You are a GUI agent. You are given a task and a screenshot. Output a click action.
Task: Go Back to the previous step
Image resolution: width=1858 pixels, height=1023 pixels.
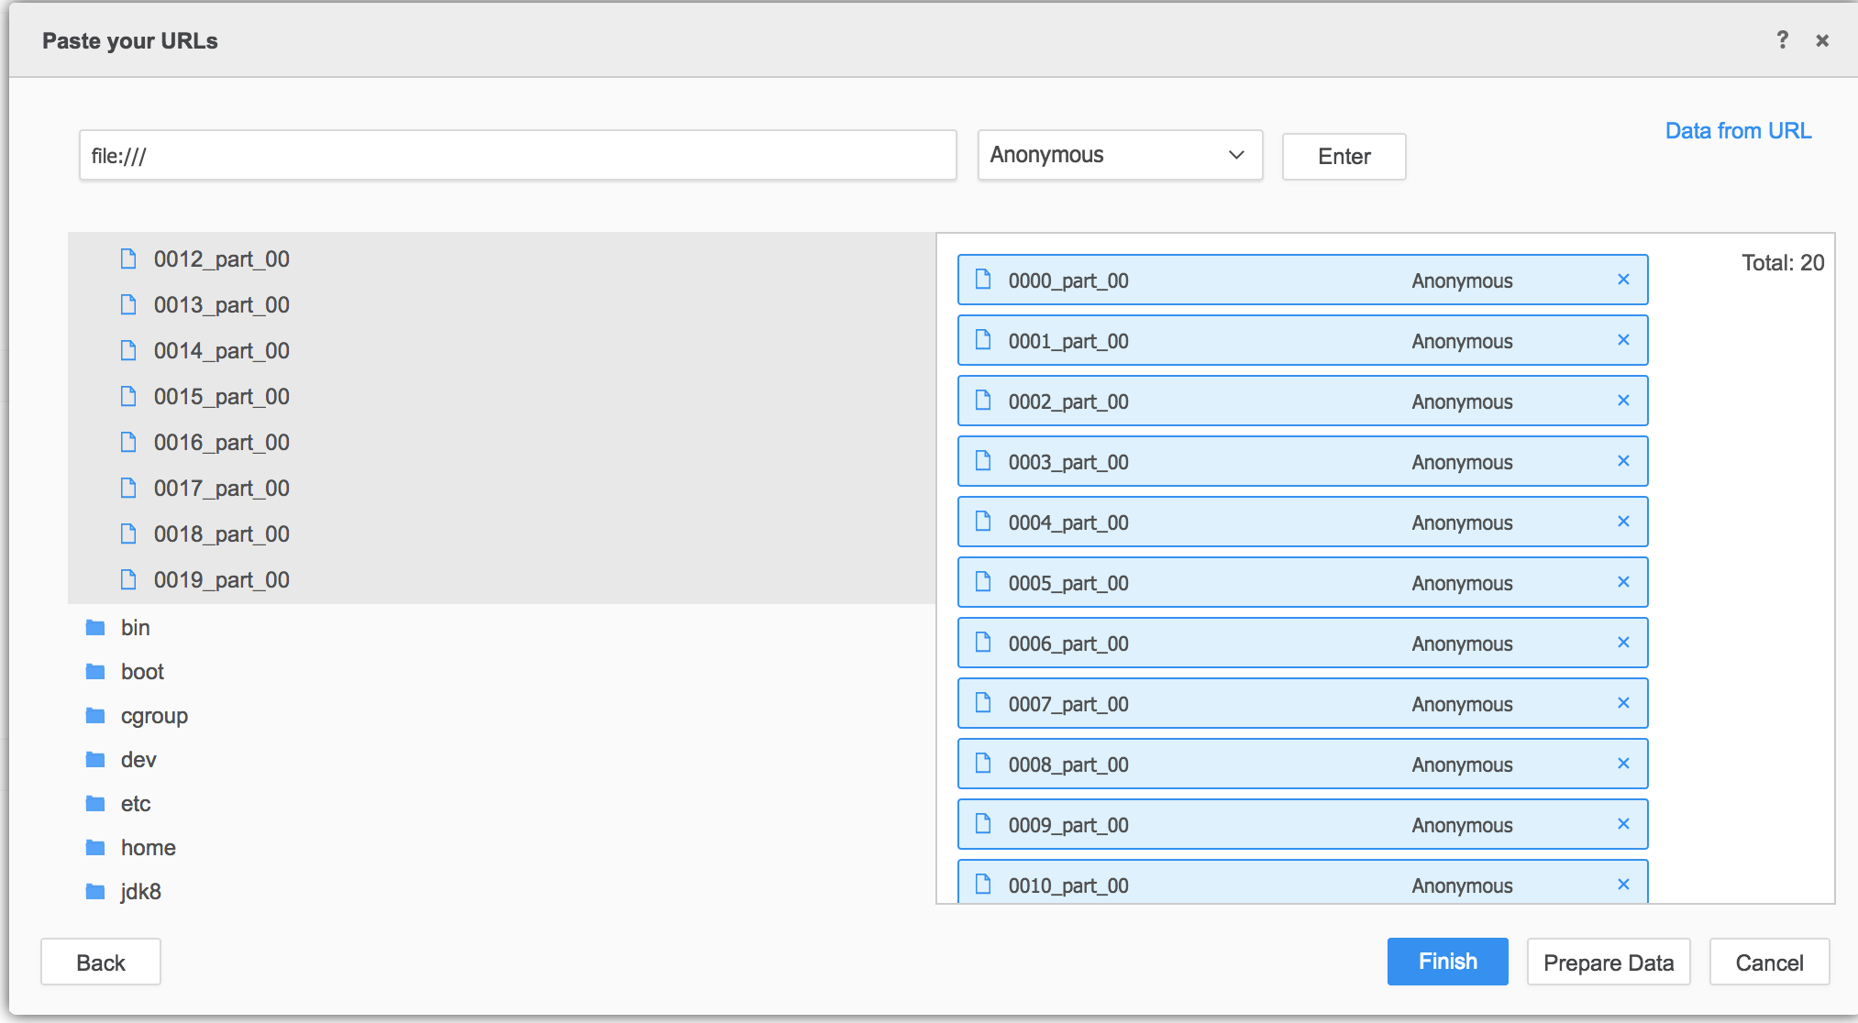click(101, 962)
